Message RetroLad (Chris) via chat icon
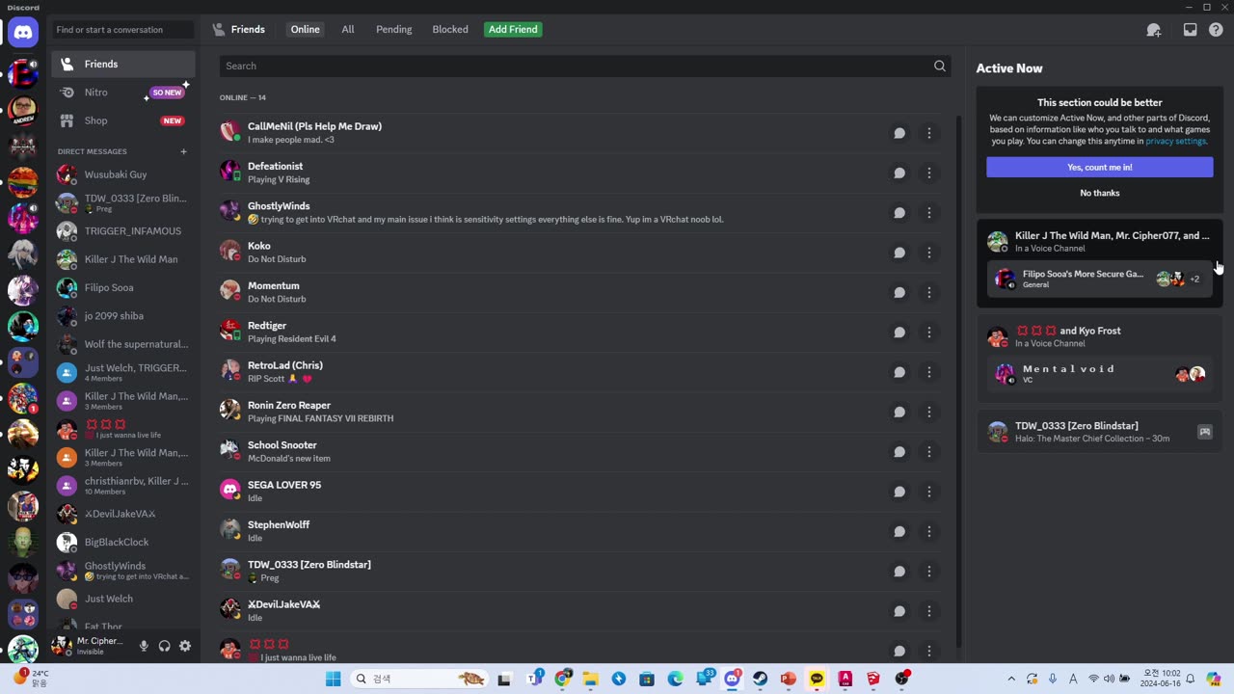This screenshot has height=694, width=1234. 899,372
